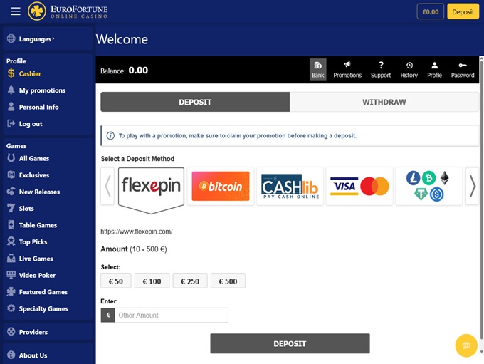Choose € 500 amount
Viewport: 484px width, 364px height.
pos(228,281)
